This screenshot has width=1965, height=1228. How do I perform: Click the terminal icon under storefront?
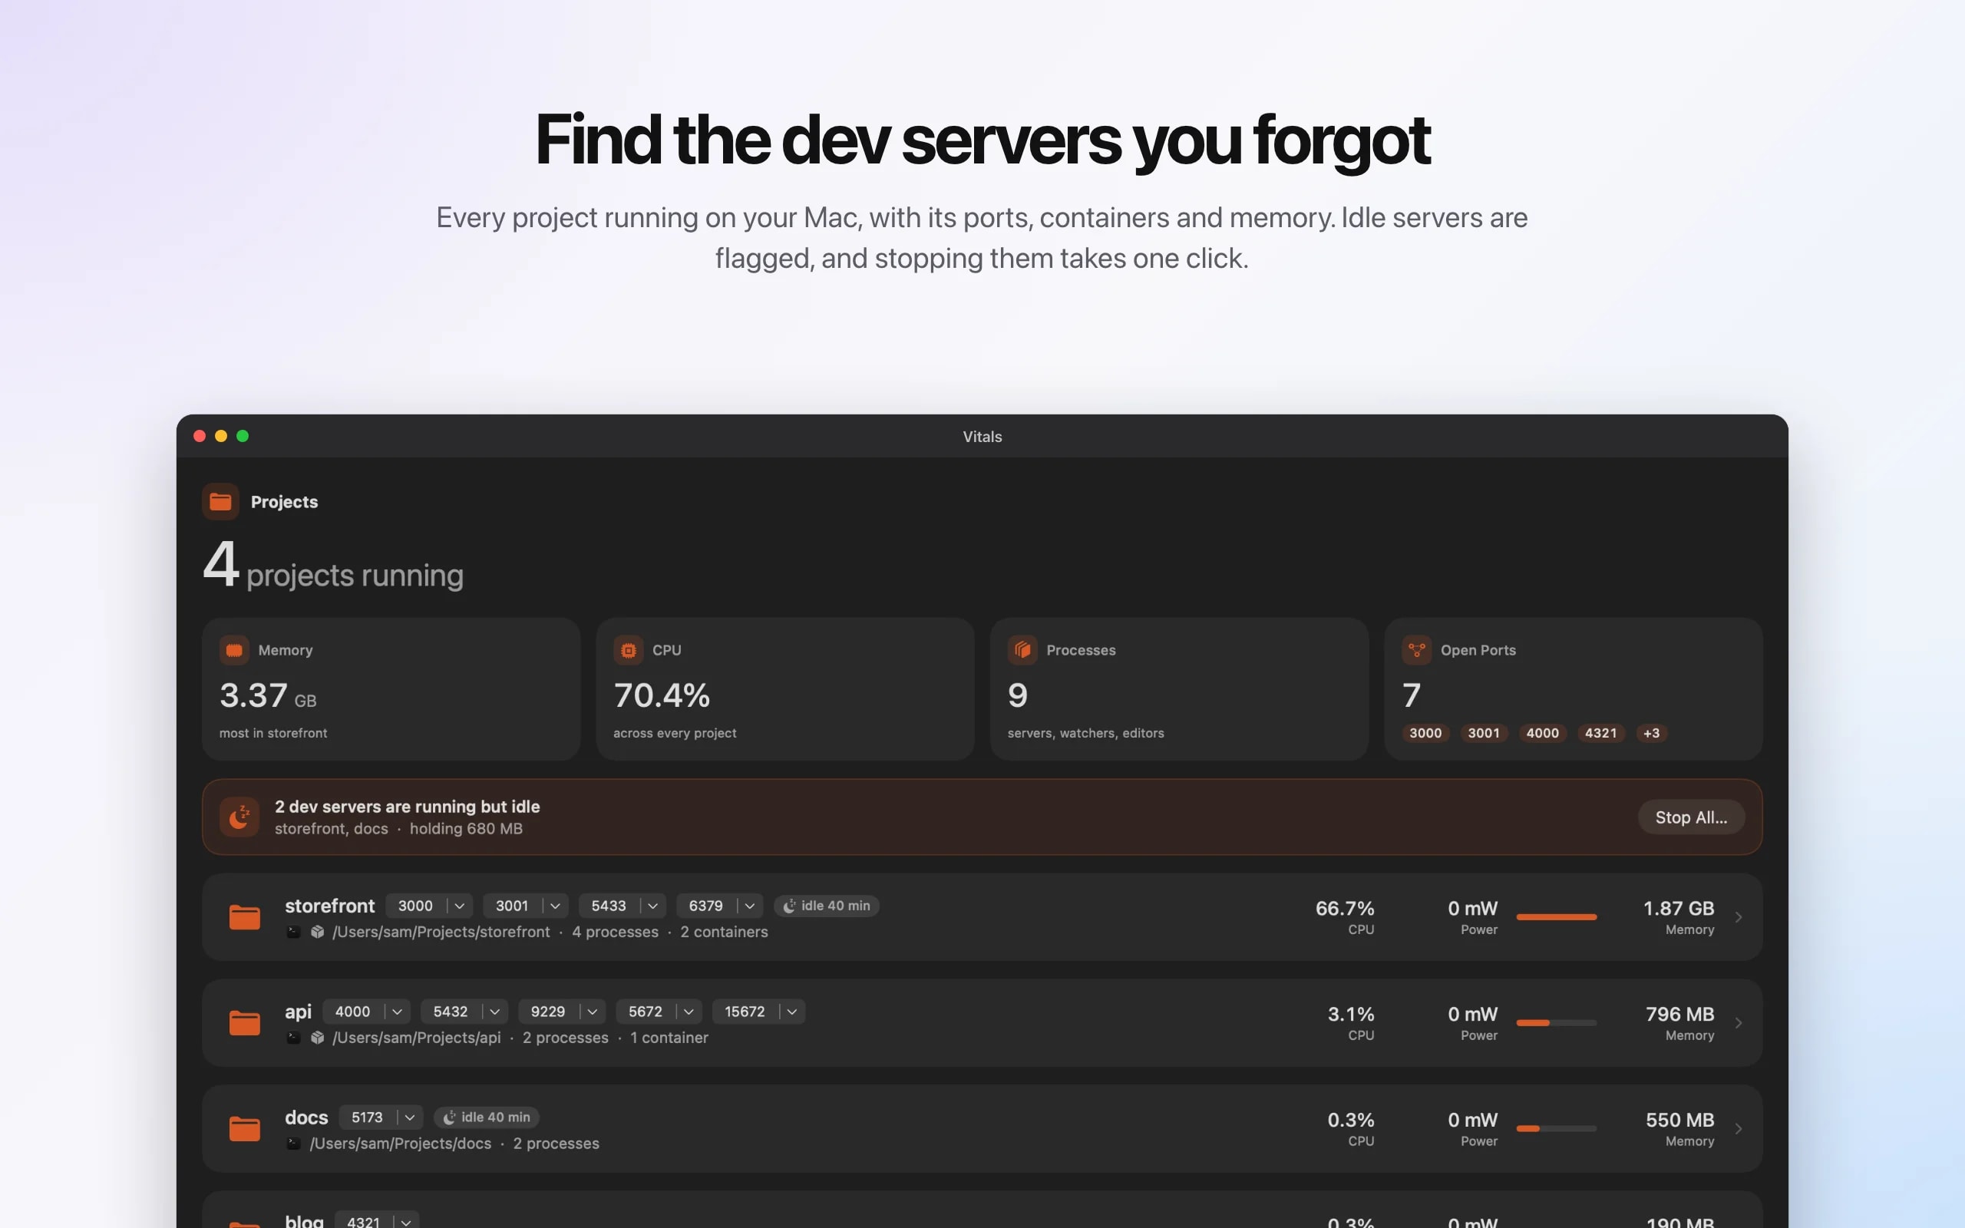point(293,932)
